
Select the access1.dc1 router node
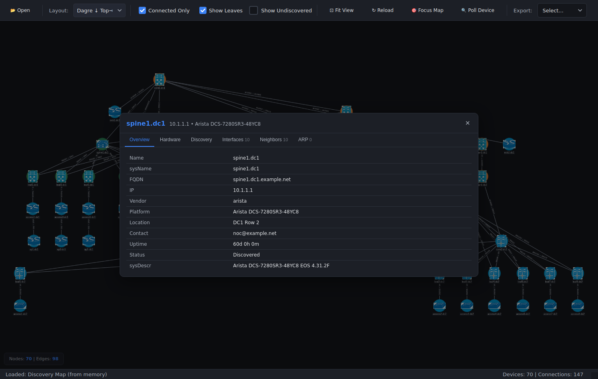pos(33,209)
